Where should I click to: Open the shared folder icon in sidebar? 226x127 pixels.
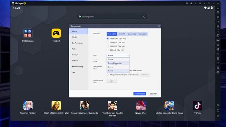click(218, 63)
